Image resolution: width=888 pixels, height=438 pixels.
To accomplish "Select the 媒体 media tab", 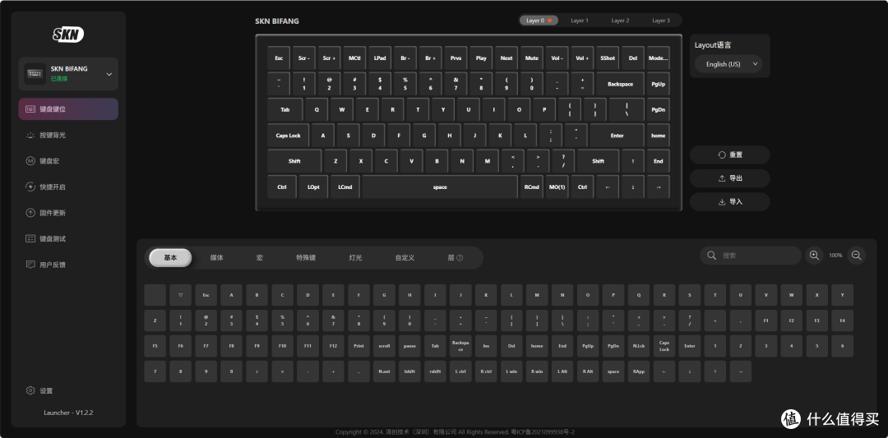I will click(216, 257).
